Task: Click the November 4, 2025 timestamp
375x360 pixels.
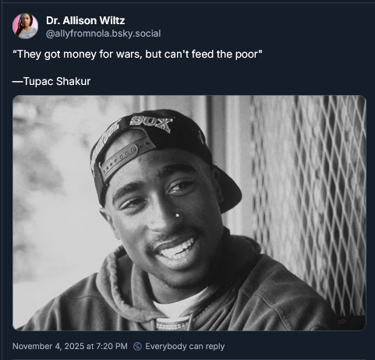Action: [70, 346]
